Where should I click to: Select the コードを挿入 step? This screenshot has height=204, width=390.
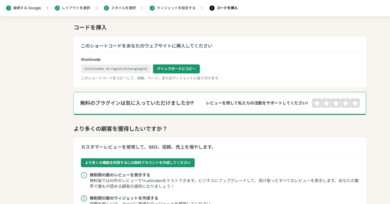click(x=227, y=8)
